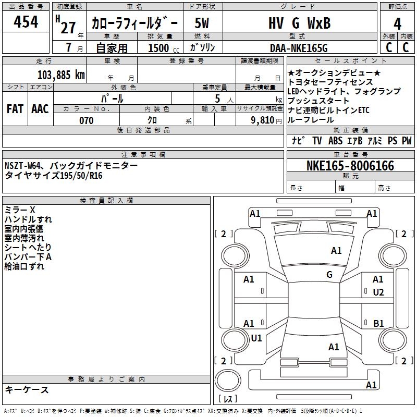The width and height of the screenshot is (417, 417).
Task: Select the 高さ dimension cell
Action: (x=395, y=188)
